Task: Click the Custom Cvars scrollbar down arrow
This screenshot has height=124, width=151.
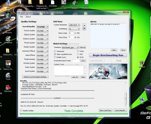Action: [x=85, y=74]
